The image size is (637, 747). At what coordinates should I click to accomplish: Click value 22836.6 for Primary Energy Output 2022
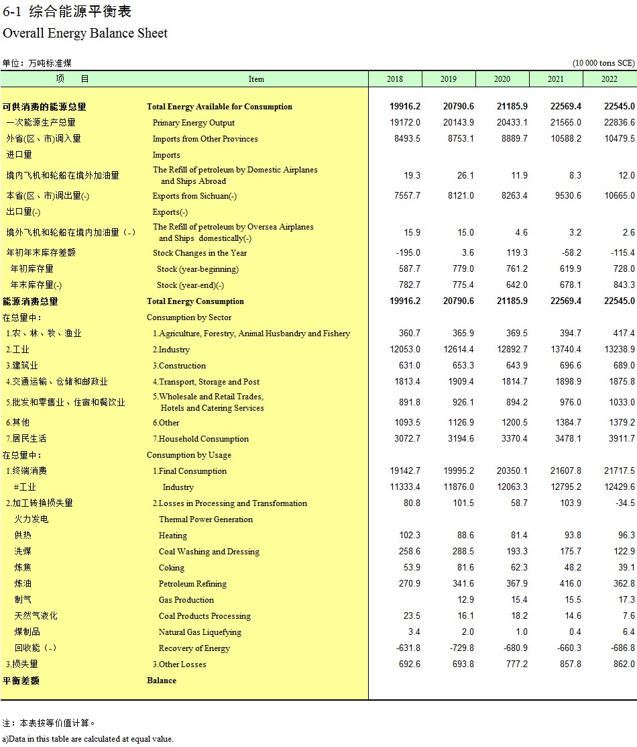point(620,122)
